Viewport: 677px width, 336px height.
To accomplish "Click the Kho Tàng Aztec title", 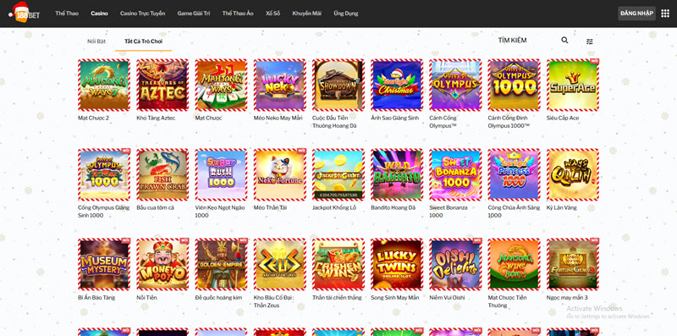I will (156, 118).
